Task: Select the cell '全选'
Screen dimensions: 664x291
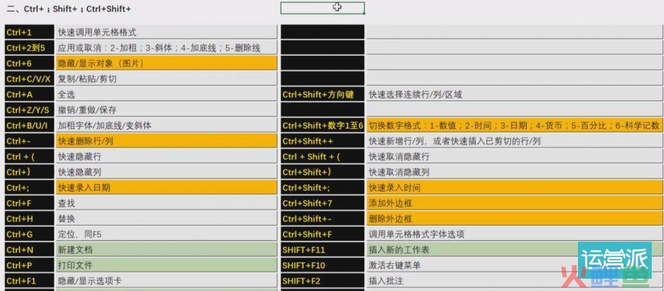Action: 167,95
